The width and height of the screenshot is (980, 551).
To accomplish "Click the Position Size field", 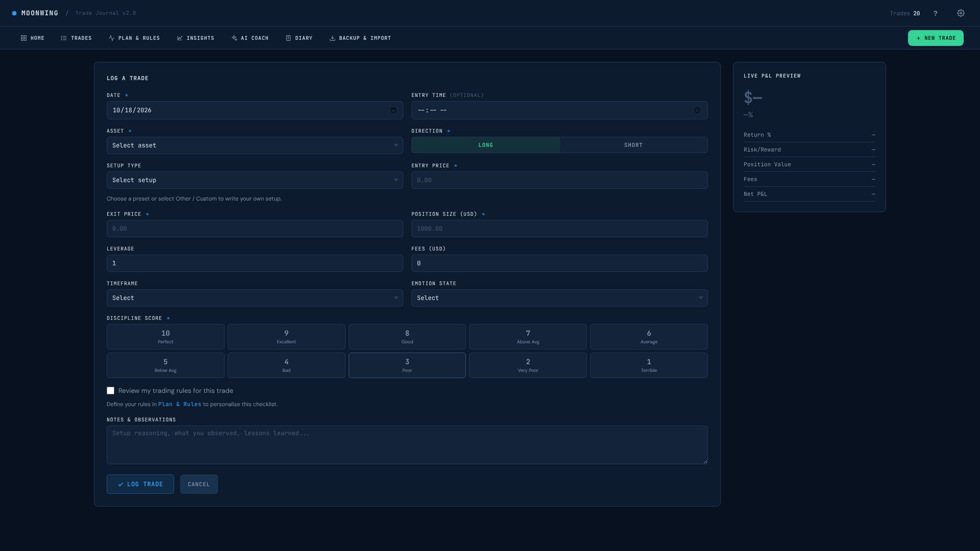I will click(x=559, y=229).
